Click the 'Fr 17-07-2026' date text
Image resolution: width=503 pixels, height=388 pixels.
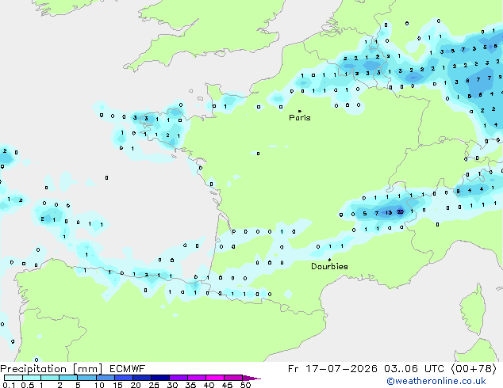point(332,369)
